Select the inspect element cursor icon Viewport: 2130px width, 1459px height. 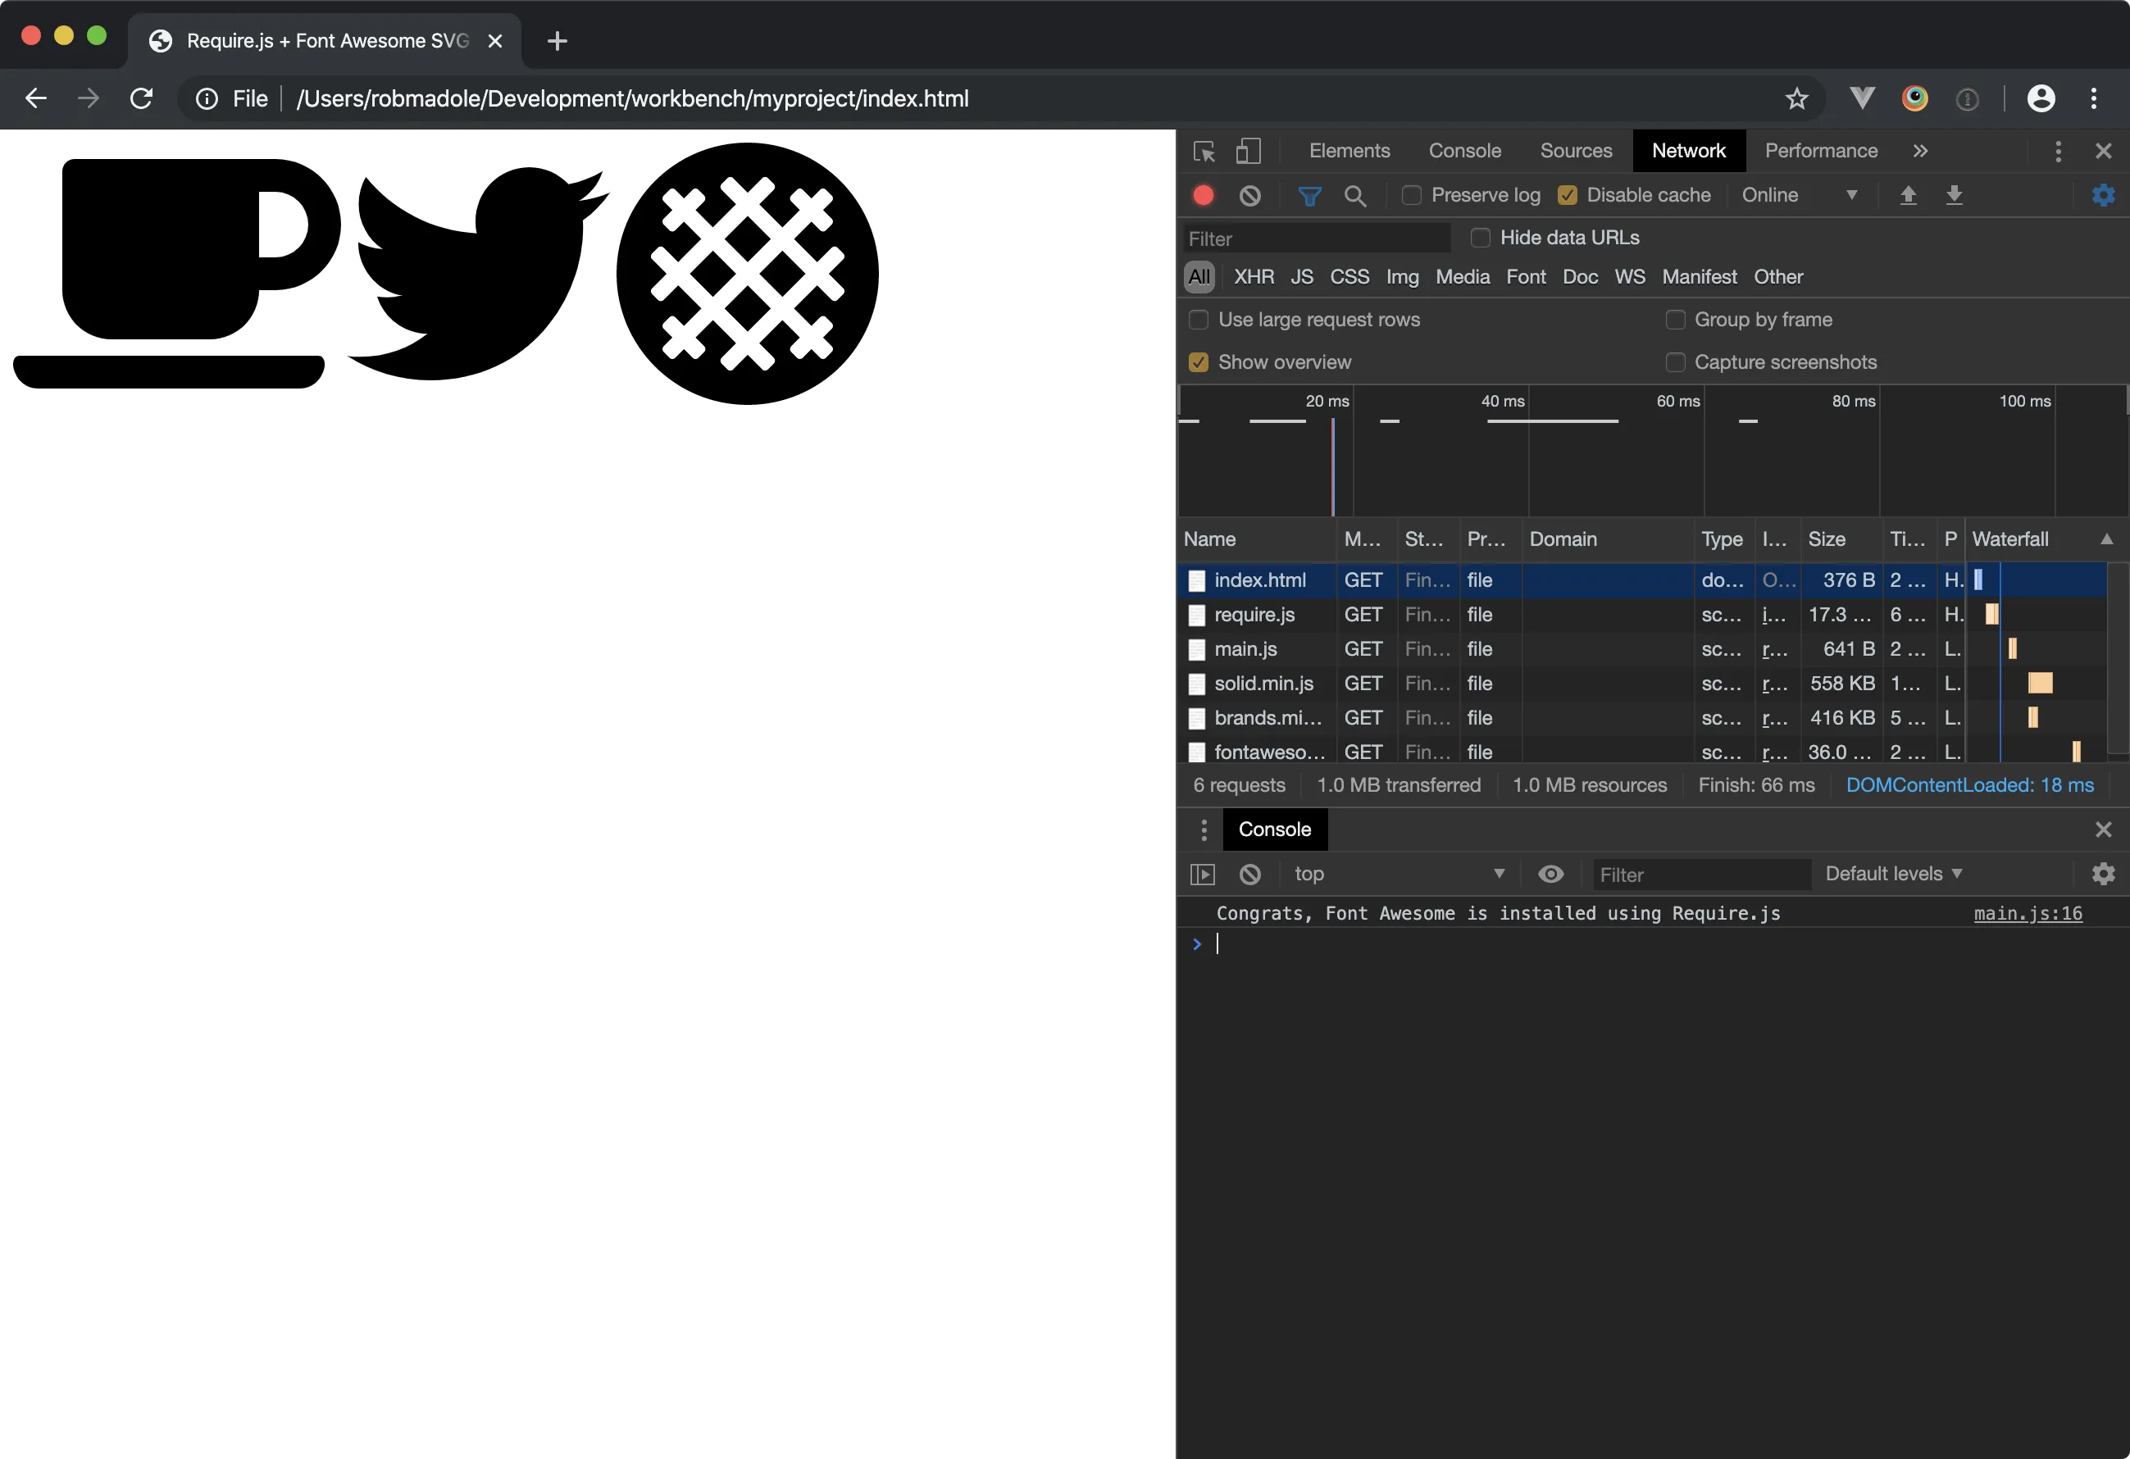point(1203,150)
